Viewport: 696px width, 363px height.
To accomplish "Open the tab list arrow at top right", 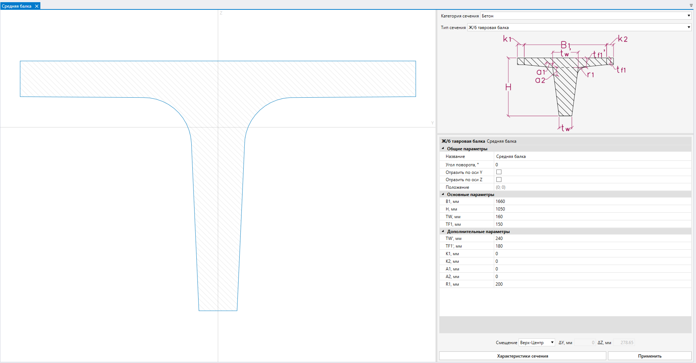I will coord(691,5).
